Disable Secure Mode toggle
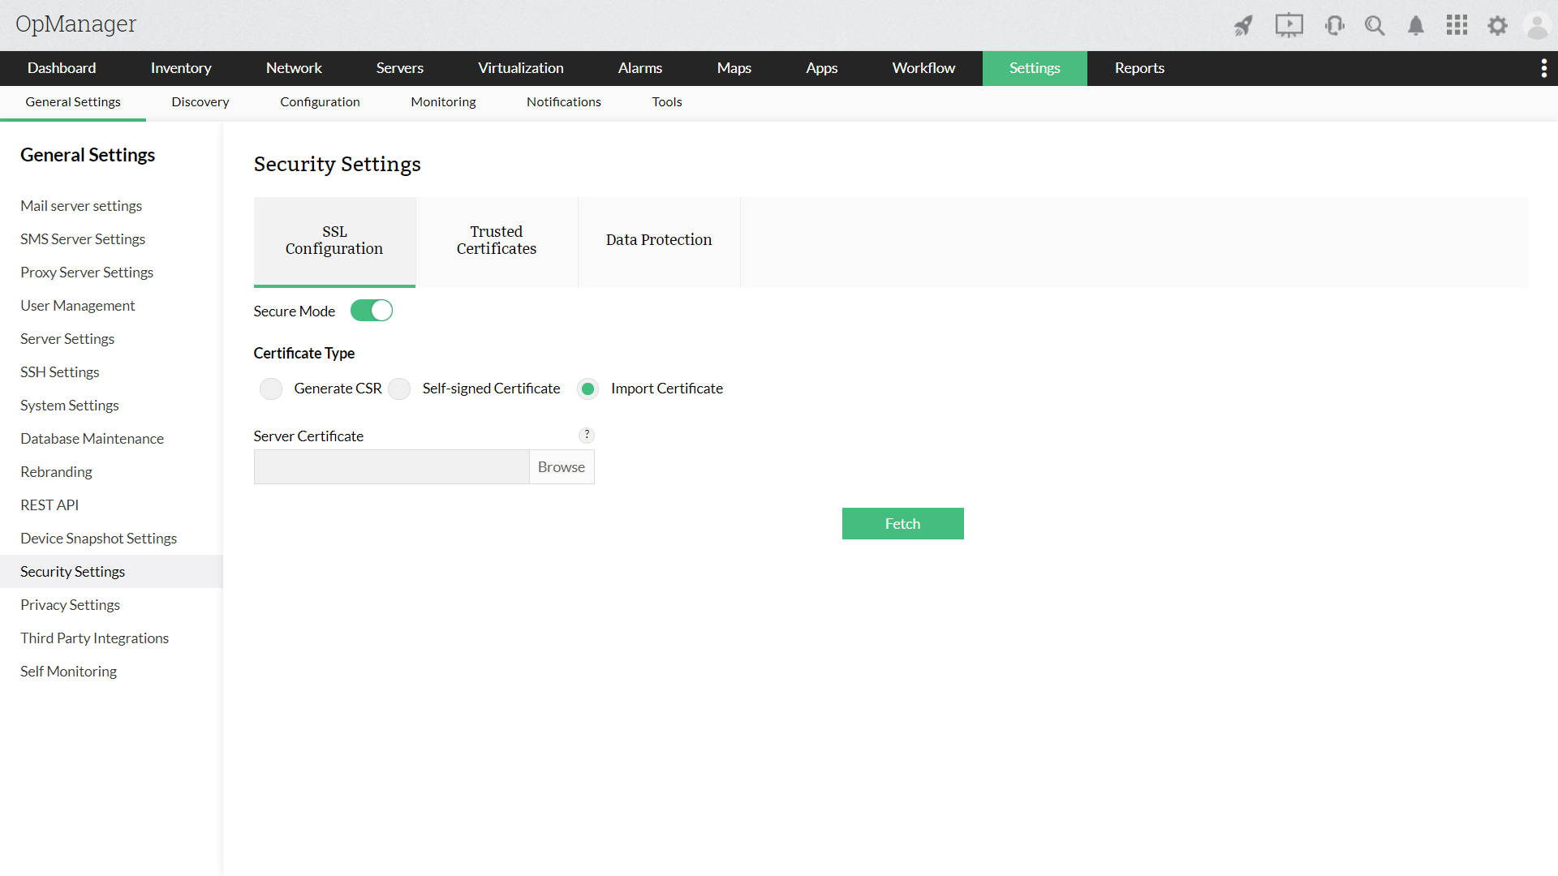 point(371,310)
